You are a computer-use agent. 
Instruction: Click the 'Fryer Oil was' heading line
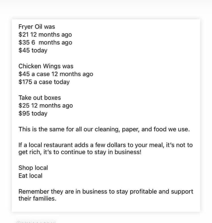37,27
